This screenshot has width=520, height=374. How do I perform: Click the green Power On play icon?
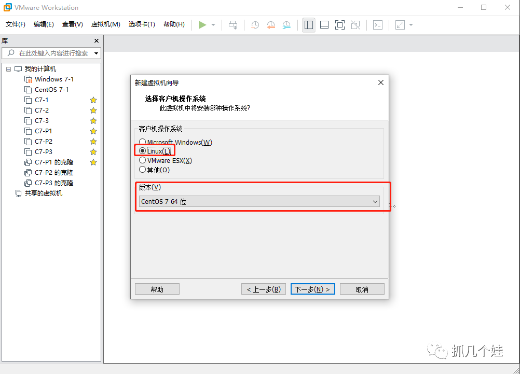[202, 25]
